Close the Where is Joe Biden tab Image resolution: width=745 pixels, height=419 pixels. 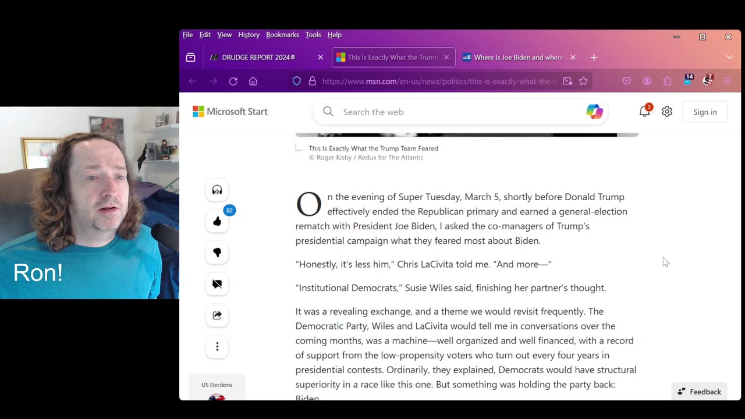click(573, 57)
